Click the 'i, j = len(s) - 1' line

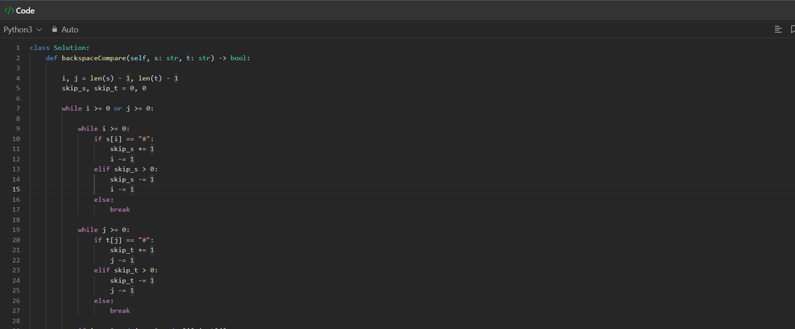[120, 78]
